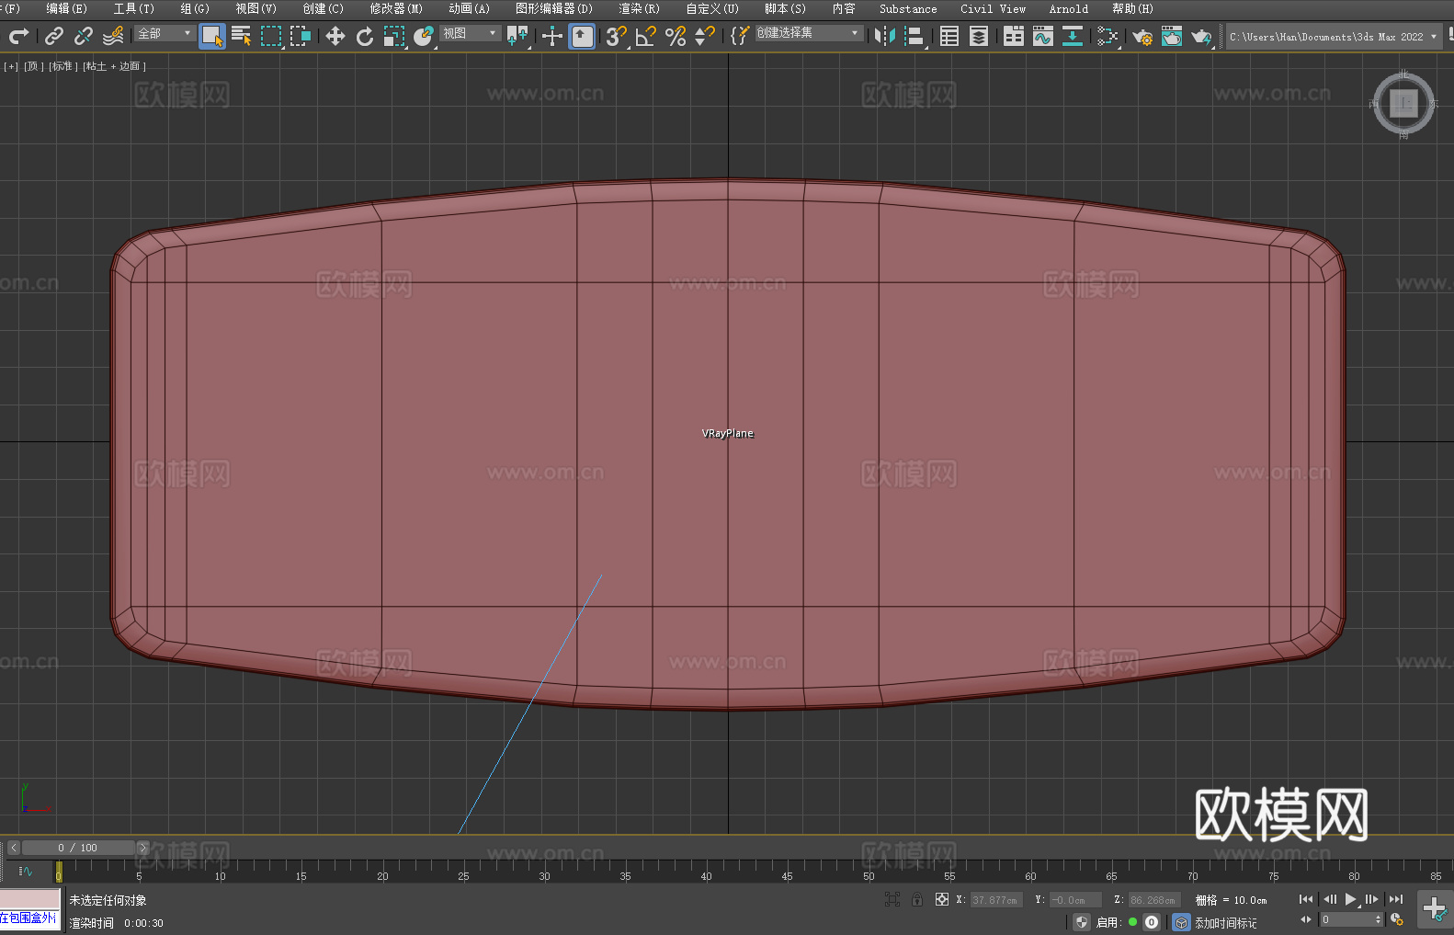
Task: Open the Material Editor
Action: coord(1108,36)
